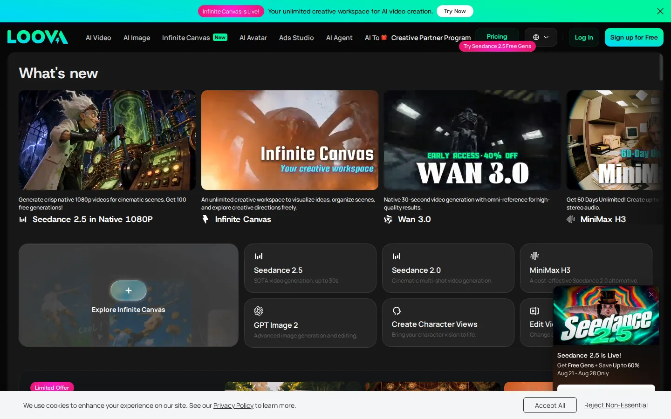Open the Seedance 2.5 popup image
671x419 pixels.
click(x=606, y=316)
